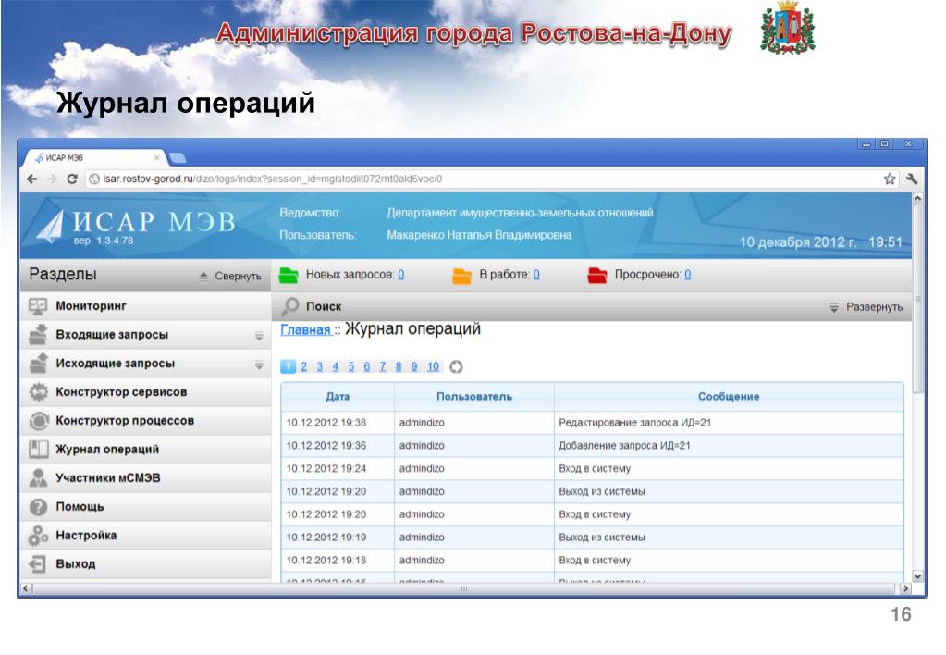Go to log page 5
This screenshot has height=655, width=946.
(351, 366)
